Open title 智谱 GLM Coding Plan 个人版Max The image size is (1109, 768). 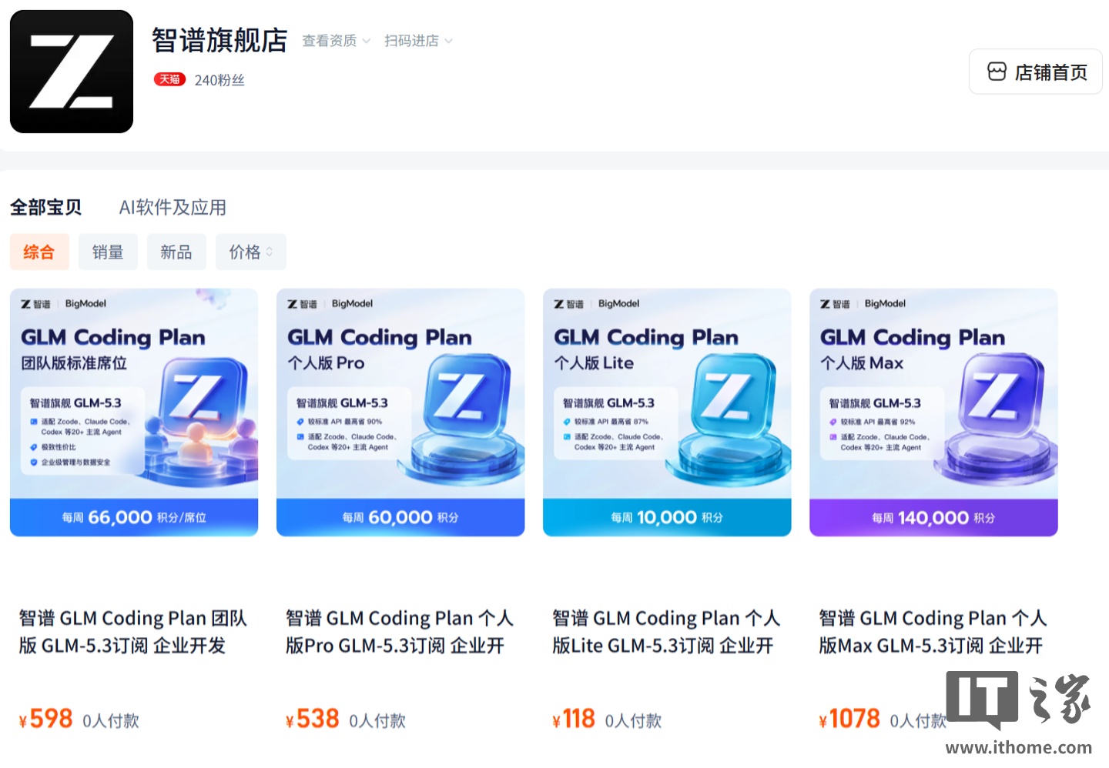pos(933,632)
